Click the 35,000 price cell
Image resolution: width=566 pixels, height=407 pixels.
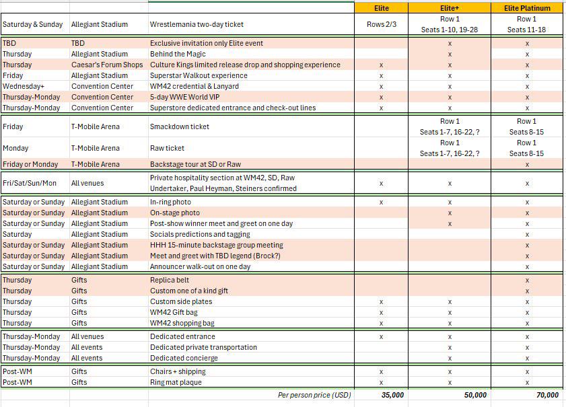[381, 395]
